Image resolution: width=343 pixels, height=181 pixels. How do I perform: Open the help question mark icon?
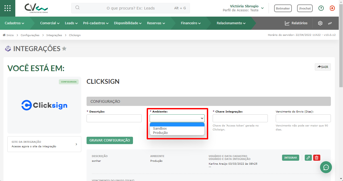tap(321, 8)
